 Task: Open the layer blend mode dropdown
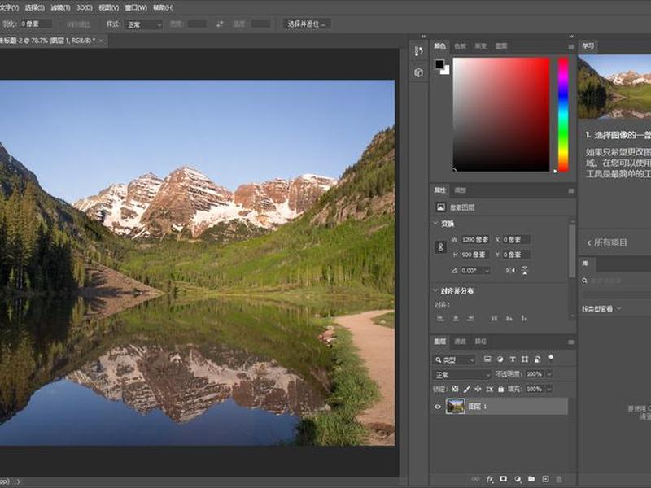(462, 375)
